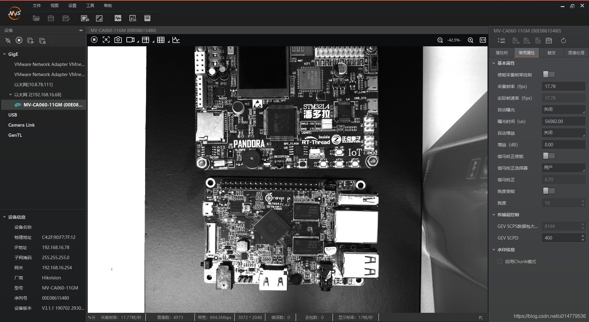Open the auto exposure dropdown
The image size is (589, 322).
pos(564,109)
